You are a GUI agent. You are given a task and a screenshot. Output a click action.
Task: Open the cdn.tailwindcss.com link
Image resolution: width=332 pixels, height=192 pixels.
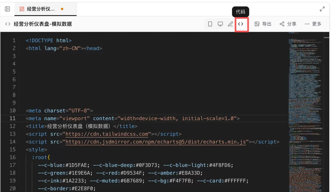(107, 134)
